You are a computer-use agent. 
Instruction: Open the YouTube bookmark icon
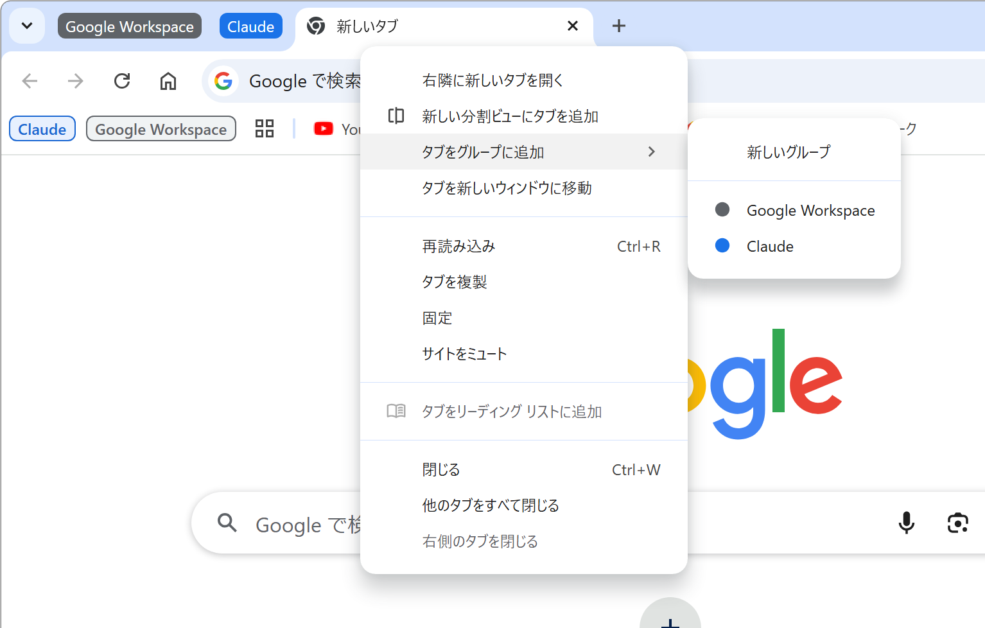(324, 128)
